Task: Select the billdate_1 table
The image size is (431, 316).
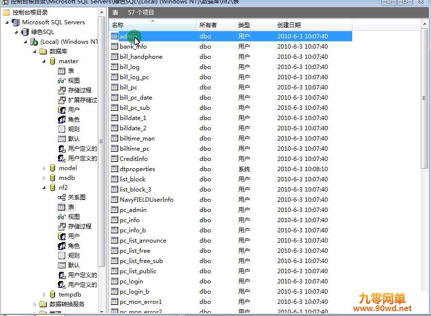Action: tap(133, 118)
